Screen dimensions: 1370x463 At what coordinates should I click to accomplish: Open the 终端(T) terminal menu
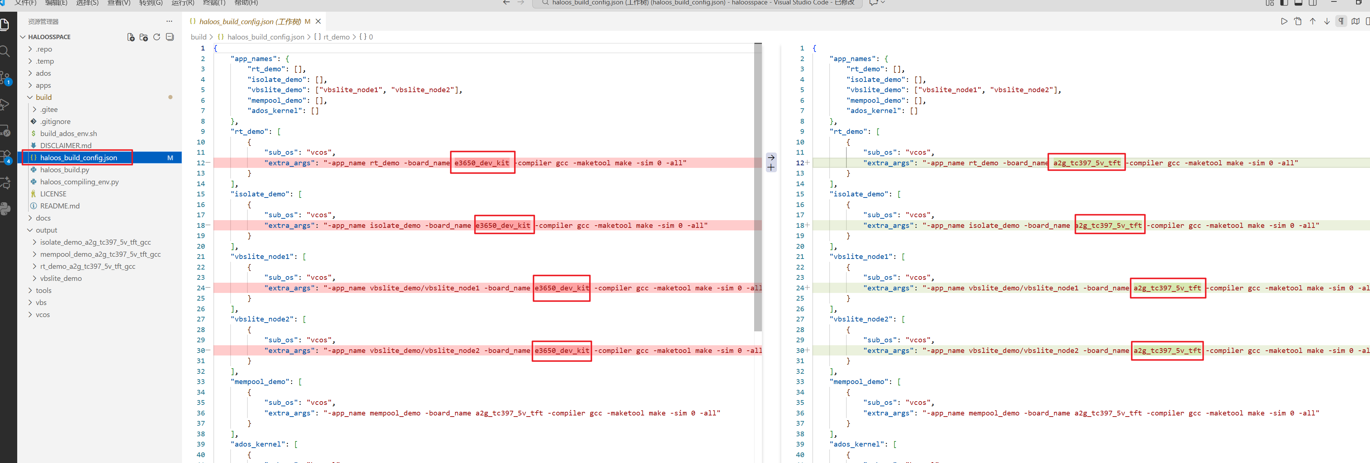pos(214,3)
